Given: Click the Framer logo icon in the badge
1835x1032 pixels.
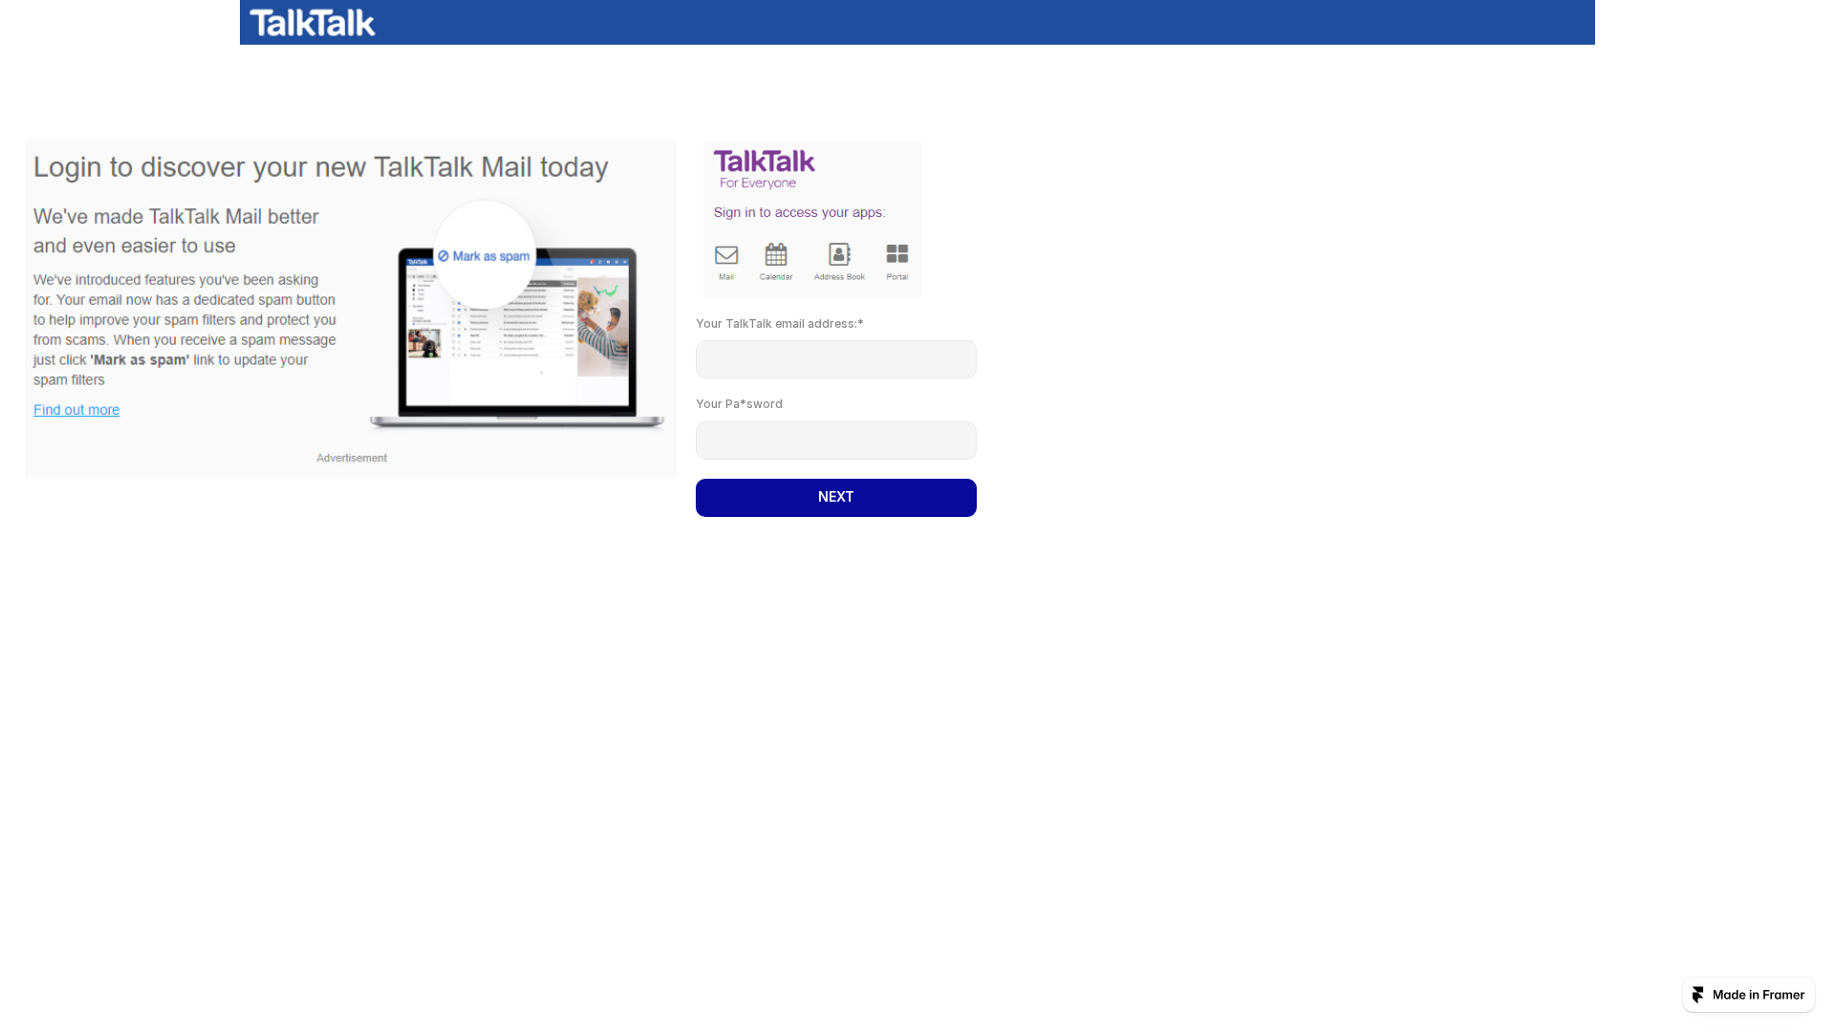Looking at the screenshot, I should [x=1698, y=995].
